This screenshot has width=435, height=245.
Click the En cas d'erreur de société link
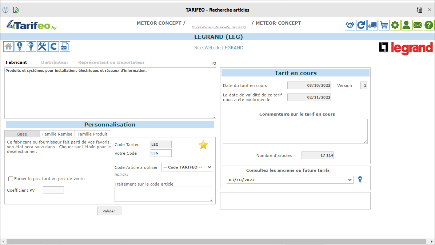pyautogui.click(x=219, y=27)
